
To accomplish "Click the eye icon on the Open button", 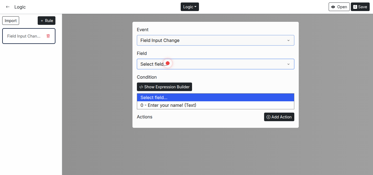I will coord(333,7).
